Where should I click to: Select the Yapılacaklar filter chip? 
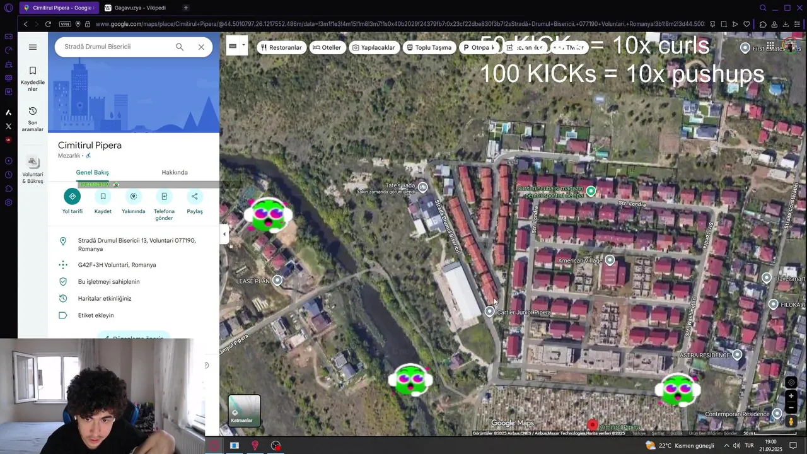[373, 47]
